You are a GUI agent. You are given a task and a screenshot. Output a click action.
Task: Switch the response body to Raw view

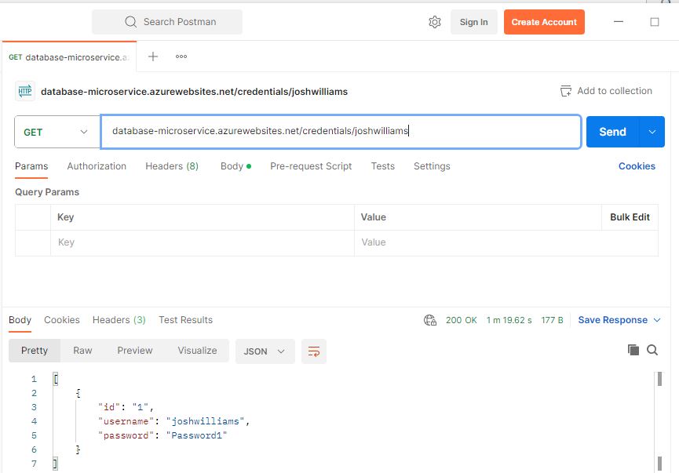(82, 351)
